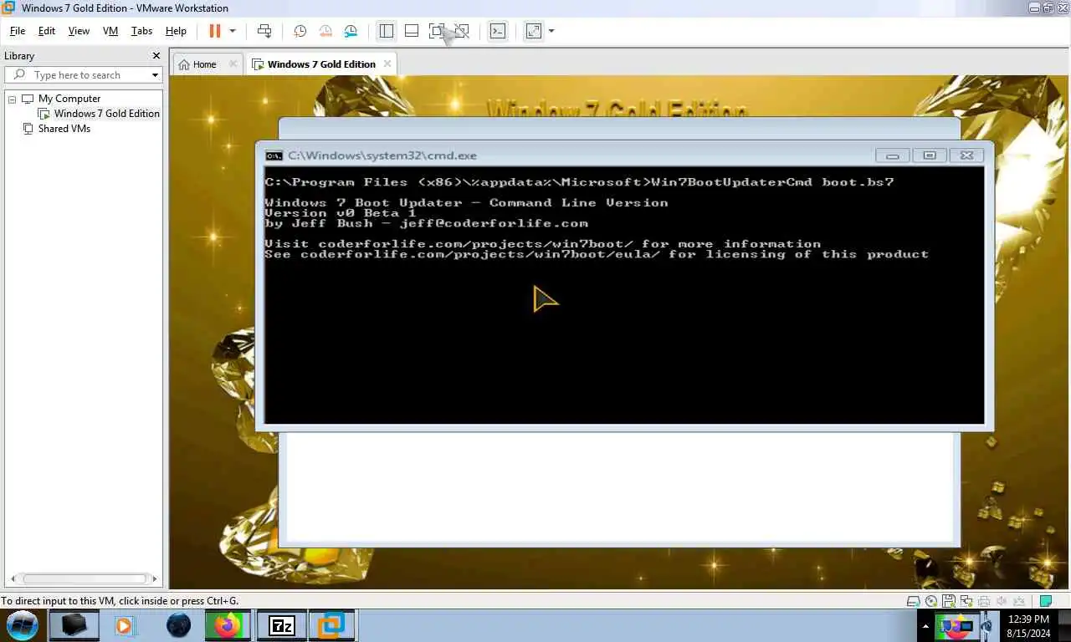Send Ctrl+Alt+Del to the virtual machine
The image size is (1071, 642).
coord(264,31)
